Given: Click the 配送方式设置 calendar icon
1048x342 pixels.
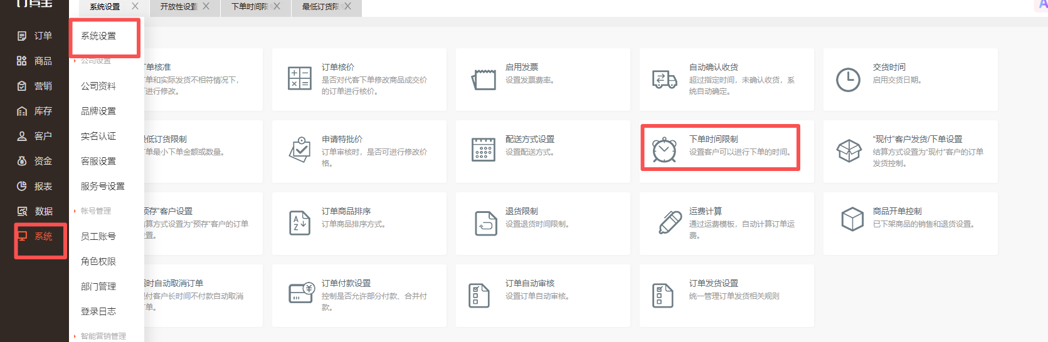Looking at the screenshot, I should pyautogui.click(x=484, y=150).
